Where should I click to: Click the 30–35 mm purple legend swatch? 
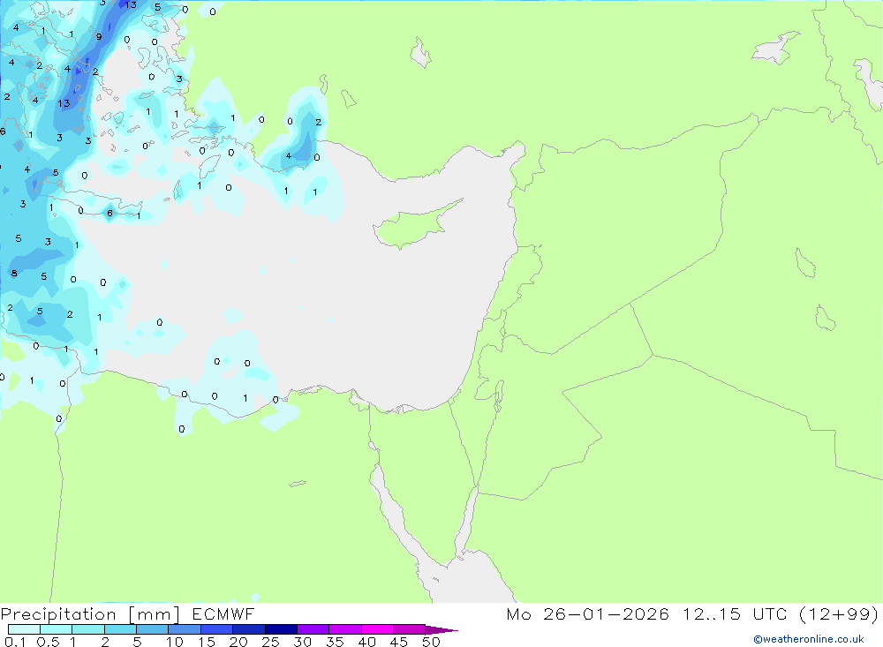pyautogui.click(x=313, y=629)
